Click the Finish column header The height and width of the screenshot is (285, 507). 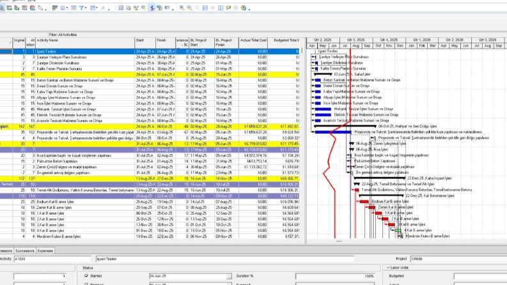pos(165,43)
